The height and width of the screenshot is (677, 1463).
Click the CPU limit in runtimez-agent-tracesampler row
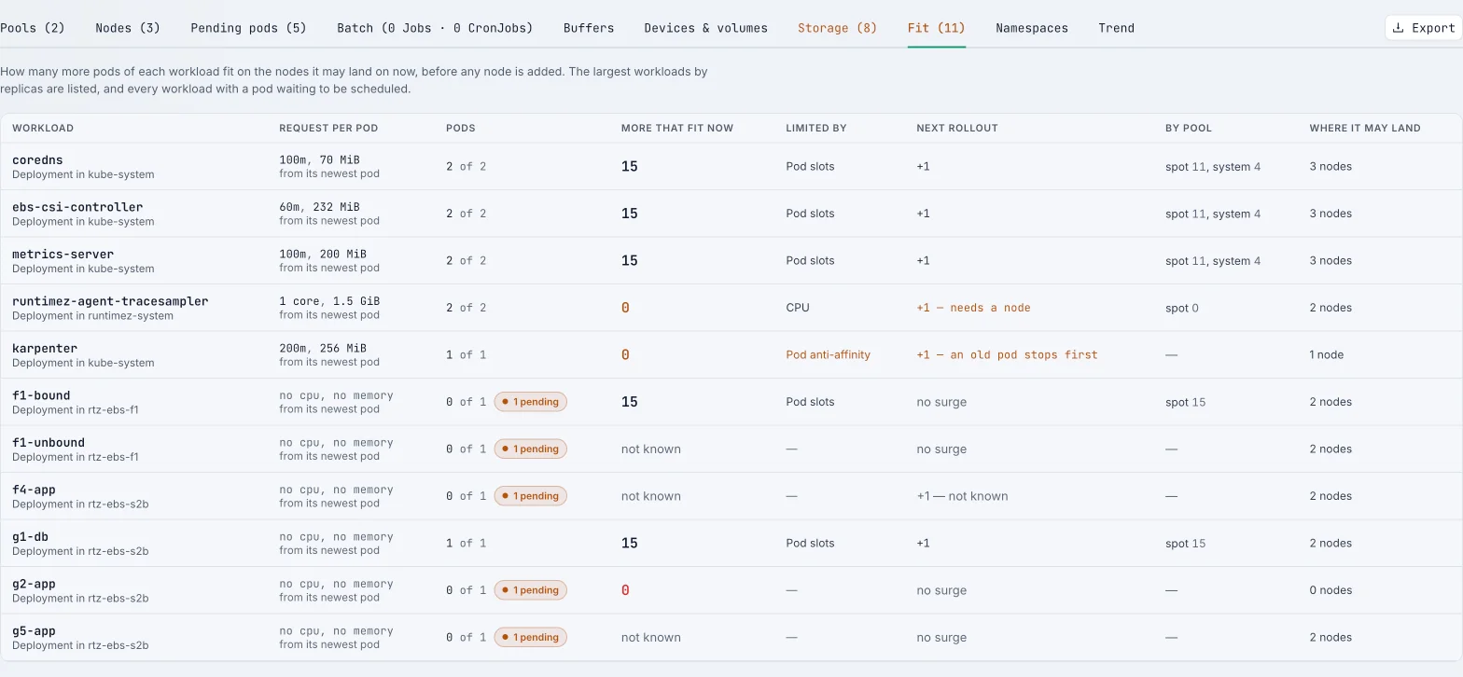798,308
